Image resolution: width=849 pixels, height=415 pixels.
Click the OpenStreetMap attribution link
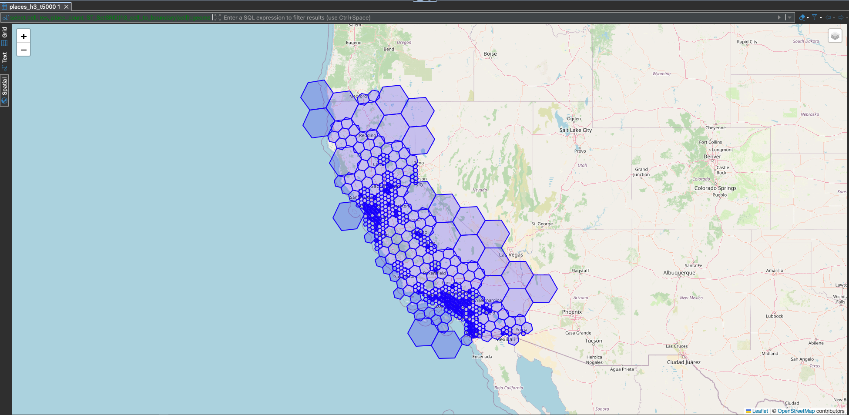point(796,411)
